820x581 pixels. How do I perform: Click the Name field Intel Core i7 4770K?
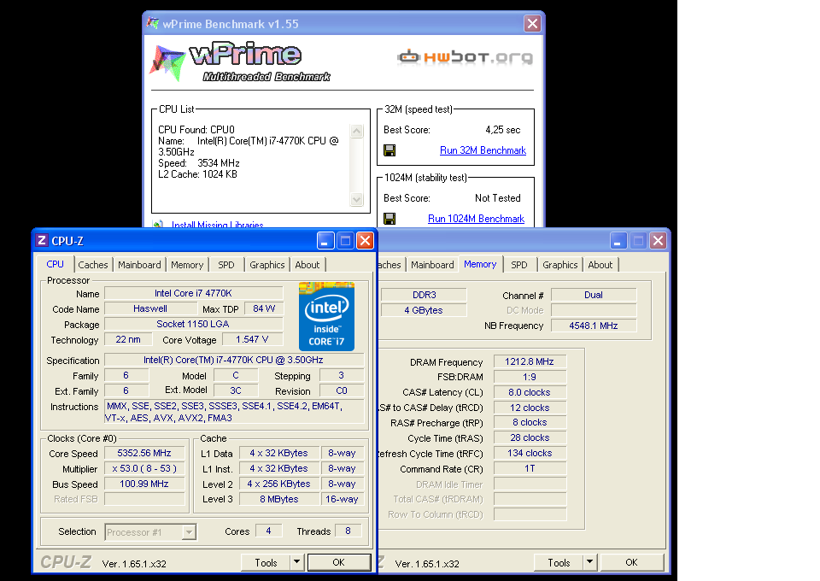coord(194,294)
